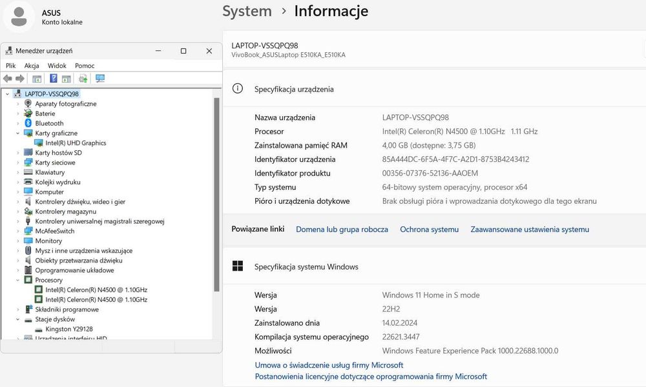This screenshot has width=646, height=387.
Task: Open Help via the blue question mark icon
Action: point(54,78)
